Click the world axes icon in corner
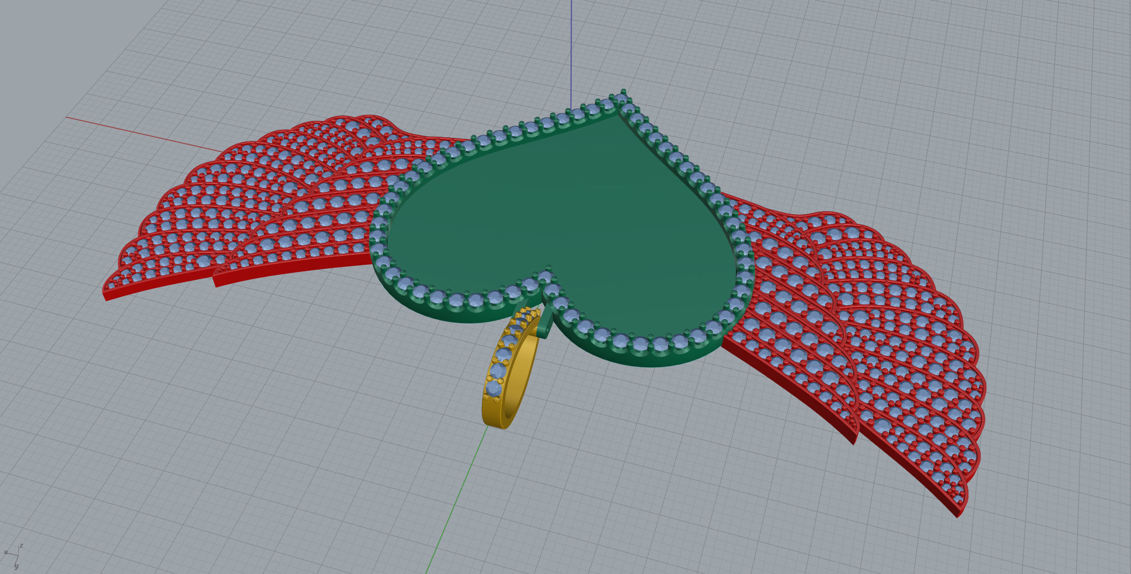This screenshot has height=574, width=1131. [13, 556]
